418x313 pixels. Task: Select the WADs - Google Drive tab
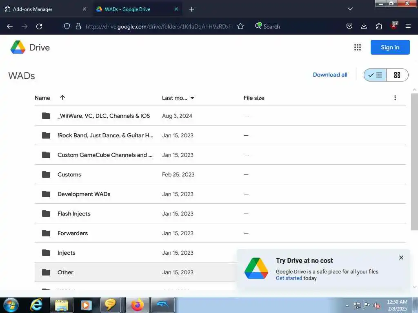(x=138, y=9)
